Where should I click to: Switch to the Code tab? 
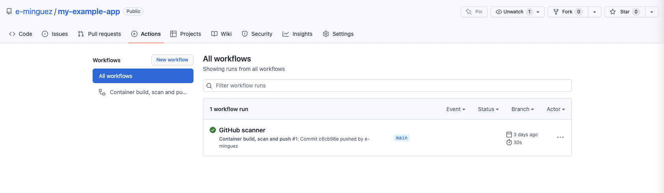pos(20,34)
